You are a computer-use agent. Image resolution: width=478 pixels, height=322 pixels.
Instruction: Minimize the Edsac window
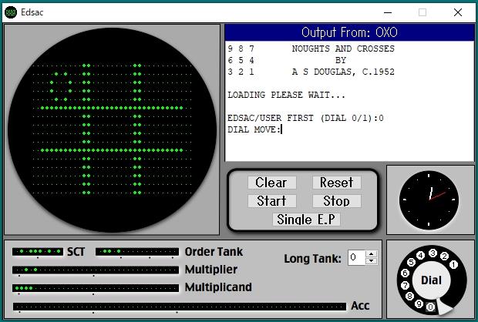388,12
